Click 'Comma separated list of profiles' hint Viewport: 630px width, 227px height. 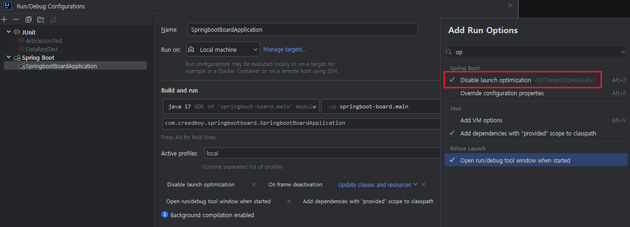pyautogui.click(x=243, y=167)
